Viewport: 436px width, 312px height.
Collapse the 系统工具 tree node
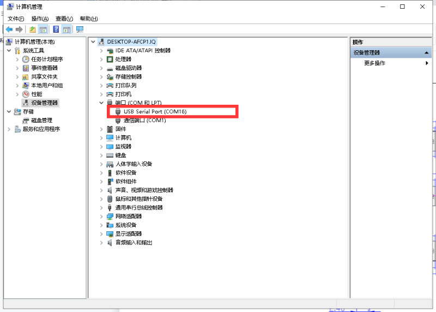9,50
